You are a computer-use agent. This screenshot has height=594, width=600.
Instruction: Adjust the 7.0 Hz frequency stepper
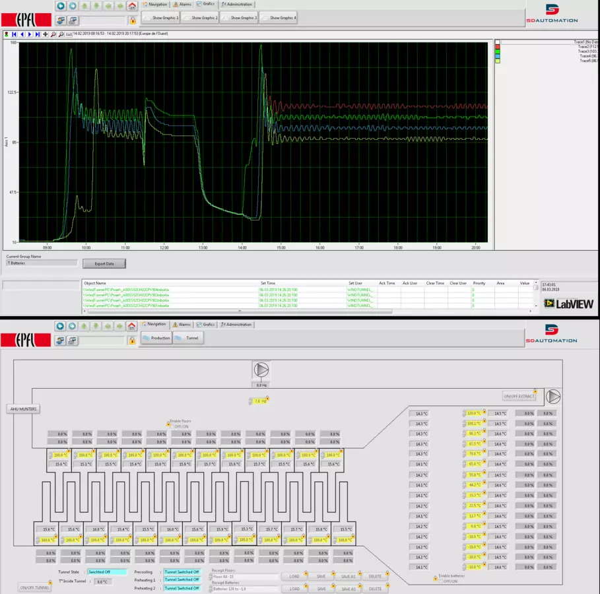(251, 401)
